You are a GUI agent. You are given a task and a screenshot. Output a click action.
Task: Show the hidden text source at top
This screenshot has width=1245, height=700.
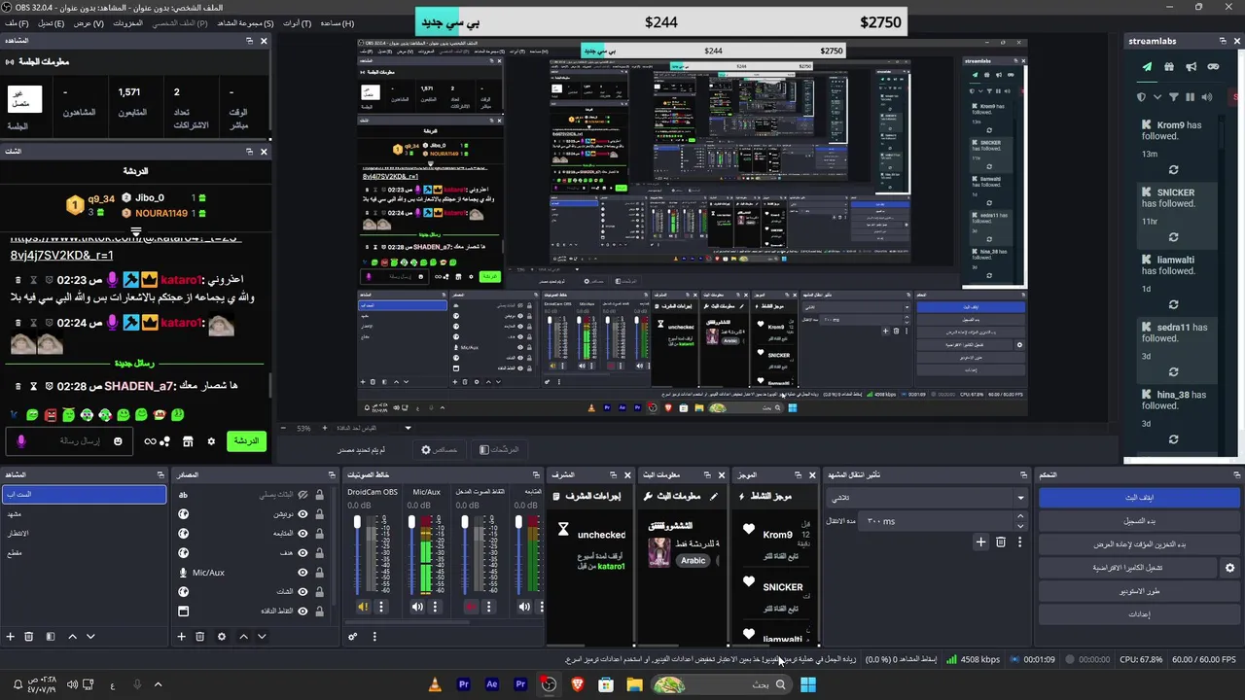[302, 495]
